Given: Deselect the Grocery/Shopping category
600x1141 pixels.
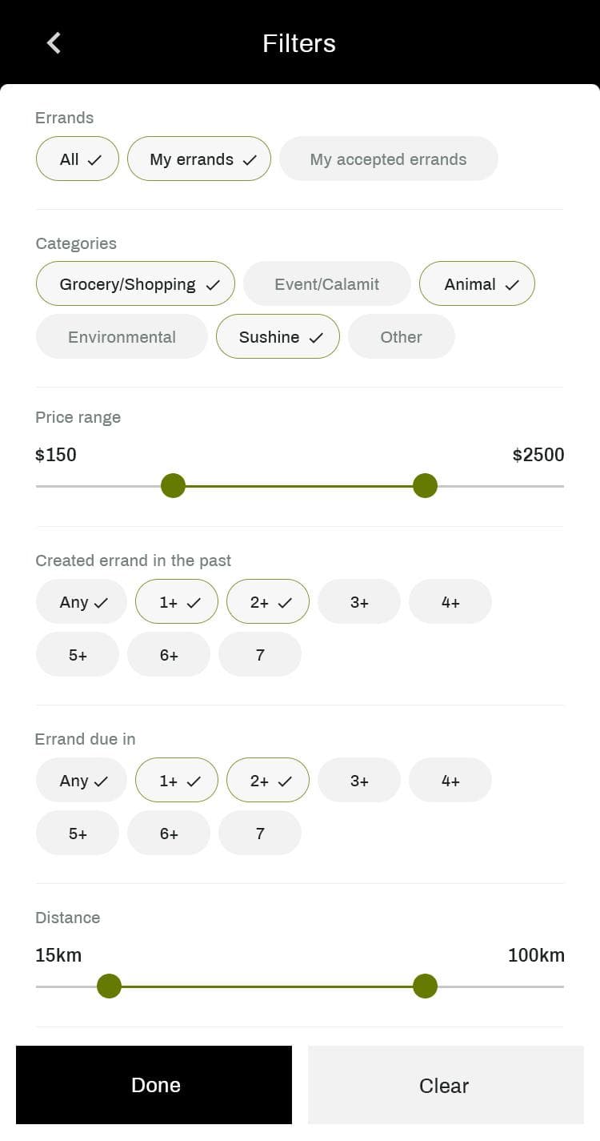Looking at the screenshot, I should click(x=135, y=284).
